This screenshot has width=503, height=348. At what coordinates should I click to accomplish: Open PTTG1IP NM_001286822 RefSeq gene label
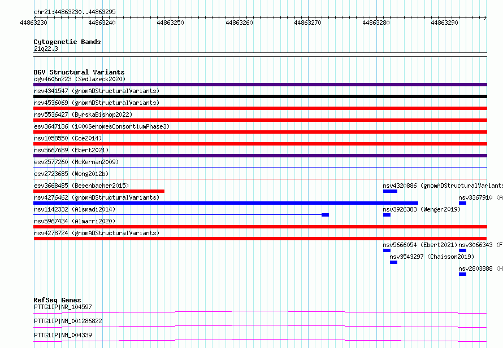coord(68,321)
